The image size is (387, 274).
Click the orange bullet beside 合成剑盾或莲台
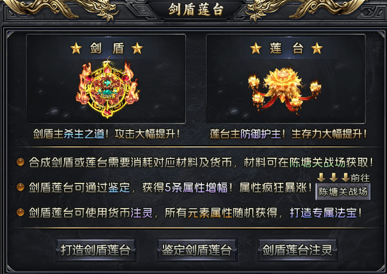coord(20,162)
